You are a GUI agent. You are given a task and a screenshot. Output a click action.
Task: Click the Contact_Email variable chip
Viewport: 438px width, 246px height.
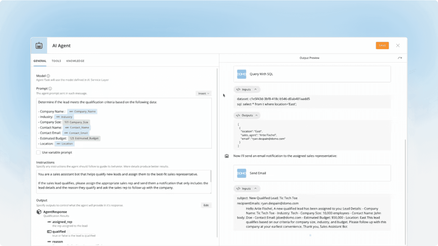[76, 133]
